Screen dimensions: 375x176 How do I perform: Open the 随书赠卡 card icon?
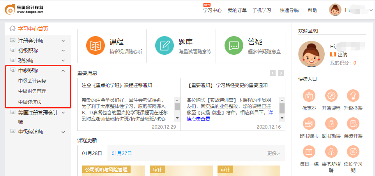click(309, 124)
